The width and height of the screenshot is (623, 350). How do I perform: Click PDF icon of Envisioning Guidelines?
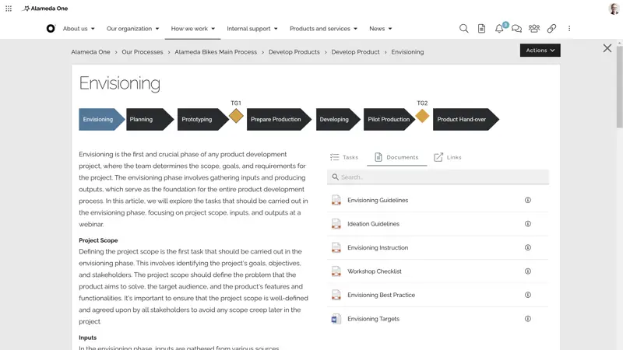pos(336,200)
